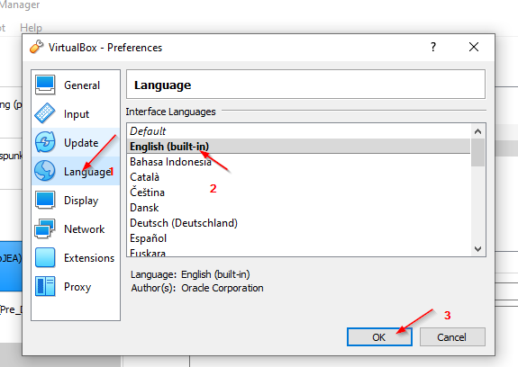
Task: Click the Update refresh icon
Action: coord(45,142)
